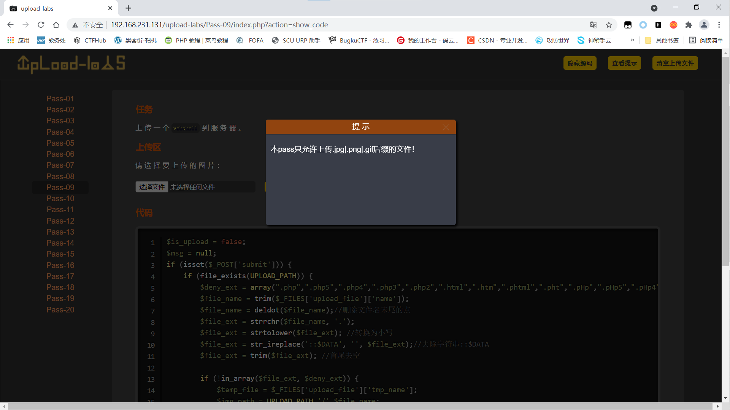This screenshot has height=410, width=730.
Task: Open the 教务处 bookmark
Action: [51, 40]
